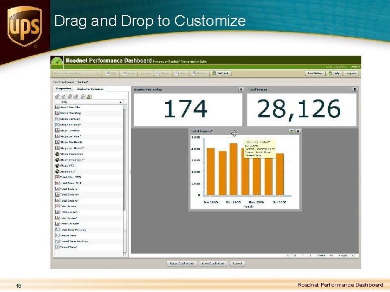This screenshot has width=390, height=292.
Task: Close the Total Routes number panel
Action: coord(355,89)
